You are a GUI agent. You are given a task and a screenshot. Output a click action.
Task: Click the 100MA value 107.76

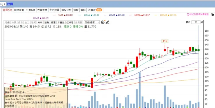point(173,15)
